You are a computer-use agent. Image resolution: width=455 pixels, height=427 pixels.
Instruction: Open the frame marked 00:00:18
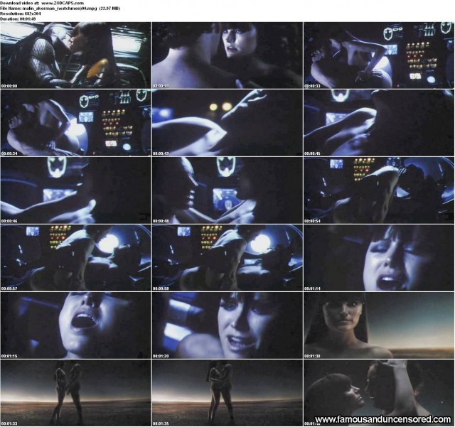point(227,55)
